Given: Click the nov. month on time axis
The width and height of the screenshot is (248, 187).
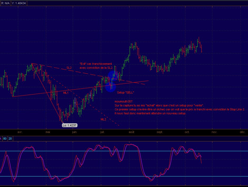Looking at the screenshot, I should [214, 132].
